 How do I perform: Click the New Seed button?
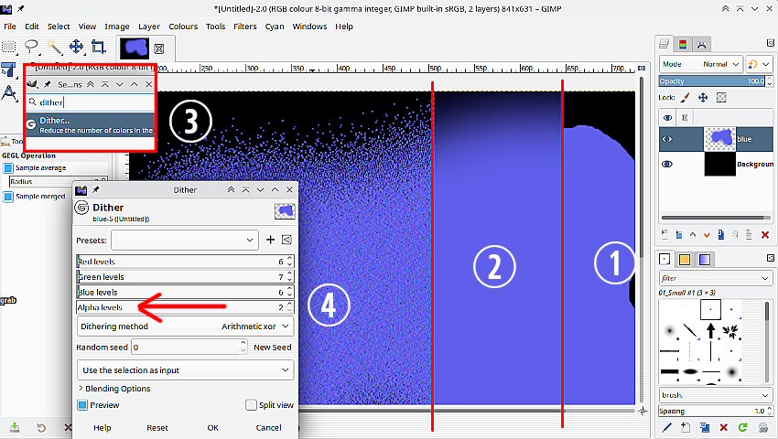coord(272,348)
